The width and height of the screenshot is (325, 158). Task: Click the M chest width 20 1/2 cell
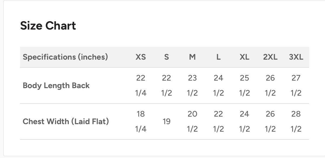click(192, 121)
